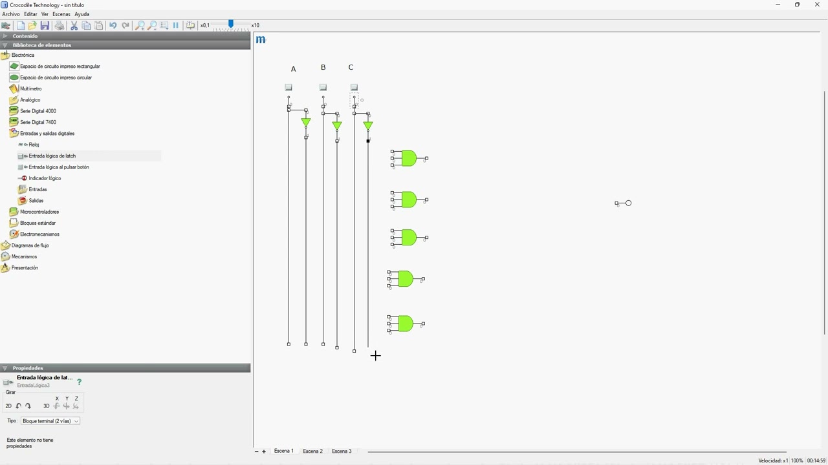Image resolution: width=828 pixels, height=465 pixels.
Task: Select Entrada lógica al pulsar botón
Action: (x=54, y=167)
